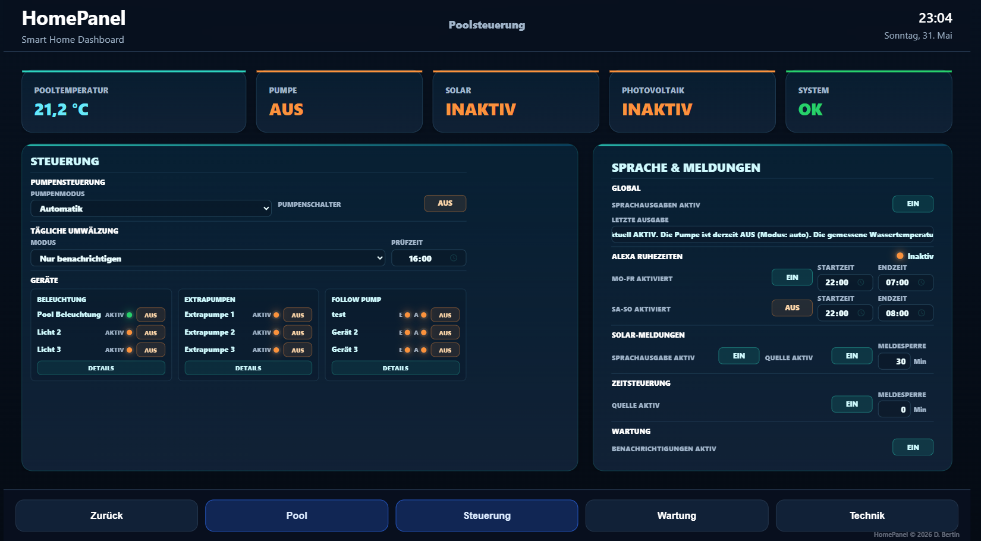This screenshot has width=981, height=541.
Task: Edit Sa-So Endzeit 08:00 field
Action: pyautogui.click(x=905, y=313)
